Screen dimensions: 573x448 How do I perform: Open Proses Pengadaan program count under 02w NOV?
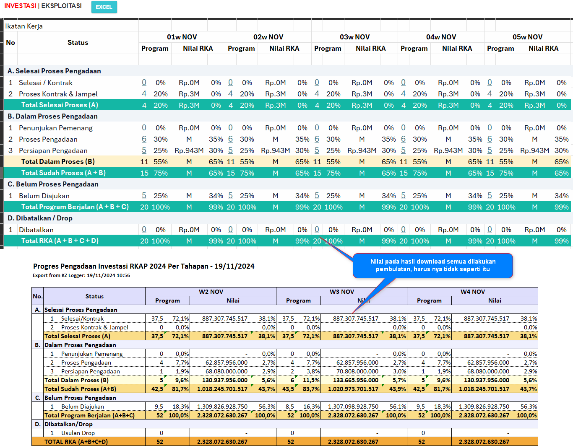coord(230,139)
